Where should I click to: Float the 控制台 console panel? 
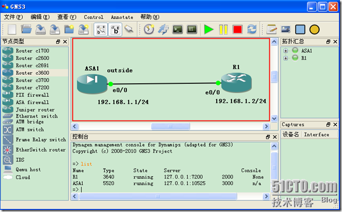268,137
